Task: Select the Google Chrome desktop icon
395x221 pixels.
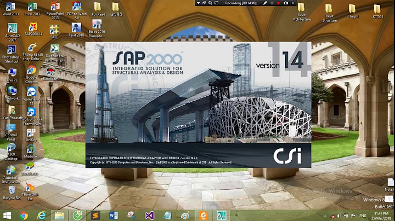Action: point(31,74)
